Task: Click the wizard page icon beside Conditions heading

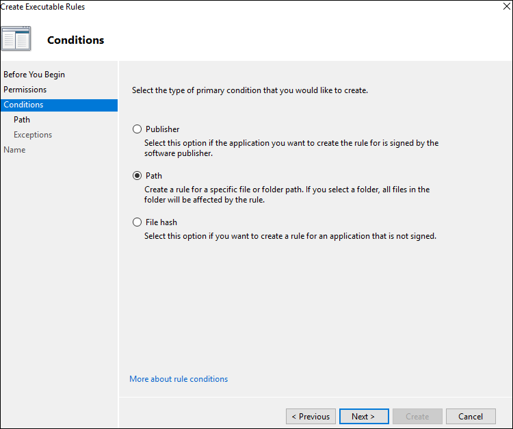Action: (x=16, y=39)
